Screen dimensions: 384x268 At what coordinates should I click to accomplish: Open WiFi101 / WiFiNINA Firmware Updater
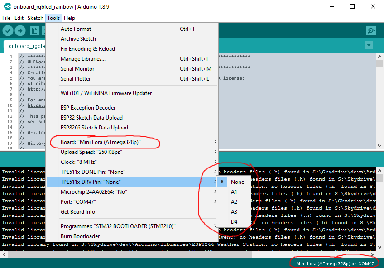click(132, 93)
